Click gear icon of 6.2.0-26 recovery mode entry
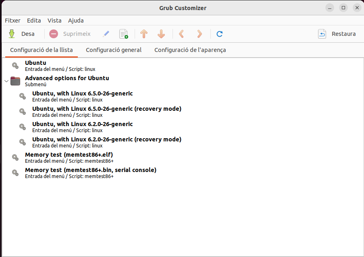The image size is (364, 257). 23,142
